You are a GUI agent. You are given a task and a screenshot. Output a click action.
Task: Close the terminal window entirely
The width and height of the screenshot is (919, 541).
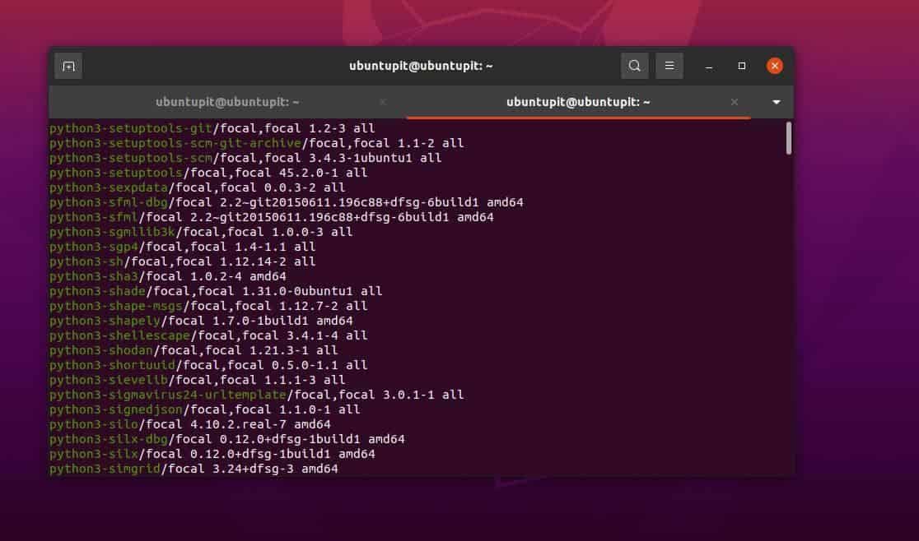click(774, 65)
